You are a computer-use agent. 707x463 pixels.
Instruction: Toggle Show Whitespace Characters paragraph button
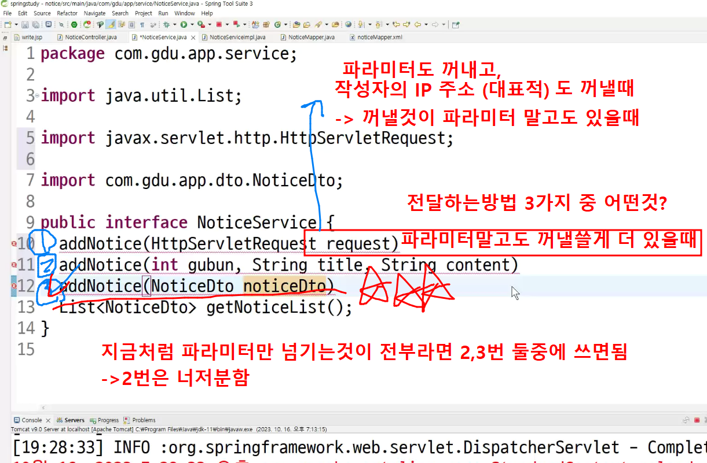[x=142, y=25]
